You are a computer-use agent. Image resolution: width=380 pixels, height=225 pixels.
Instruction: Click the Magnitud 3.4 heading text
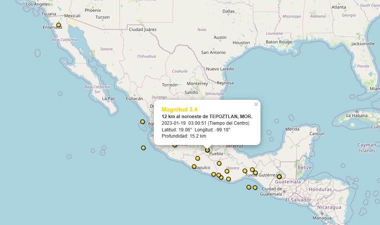(x=180, y=110)
